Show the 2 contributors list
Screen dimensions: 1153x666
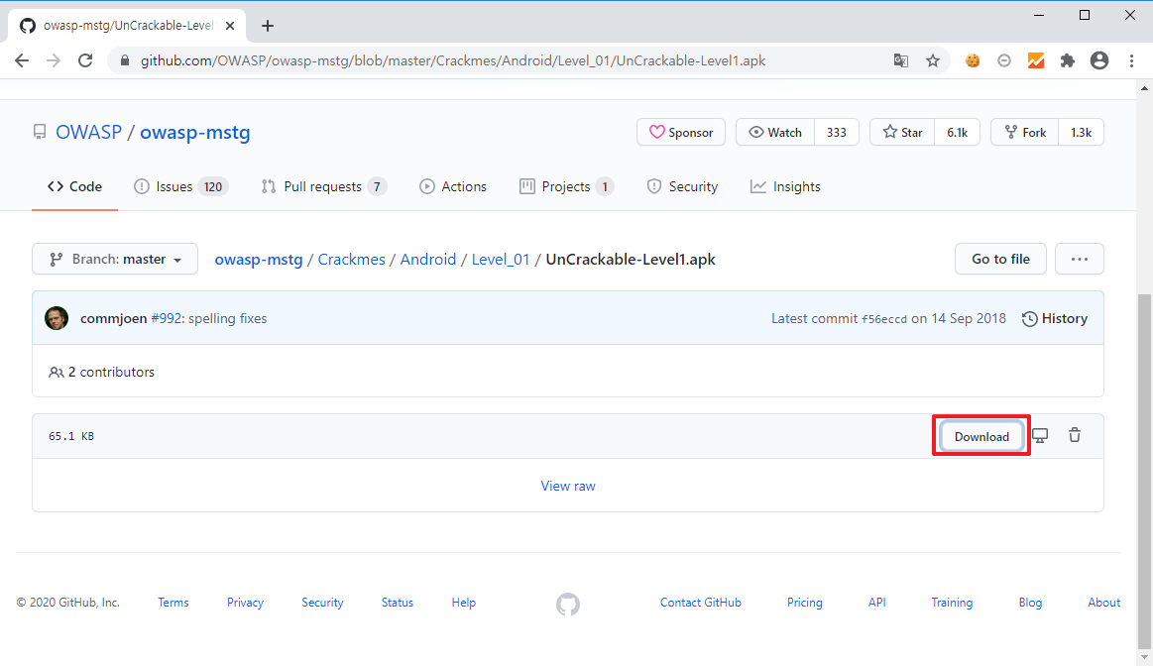[101, 372]
